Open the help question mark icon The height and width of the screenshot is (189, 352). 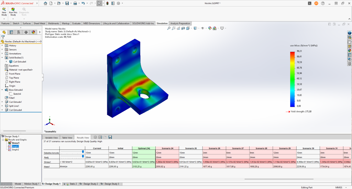(323, 3)
